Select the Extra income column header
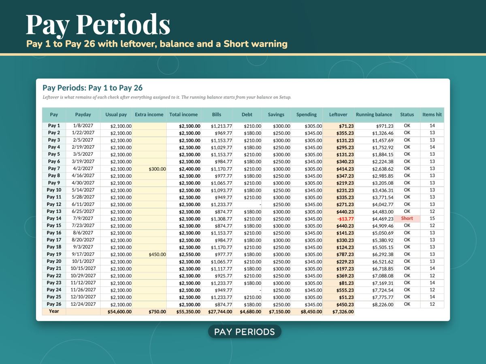The height and width of the screenshot is (364, 486). click(x=149, y=114)
